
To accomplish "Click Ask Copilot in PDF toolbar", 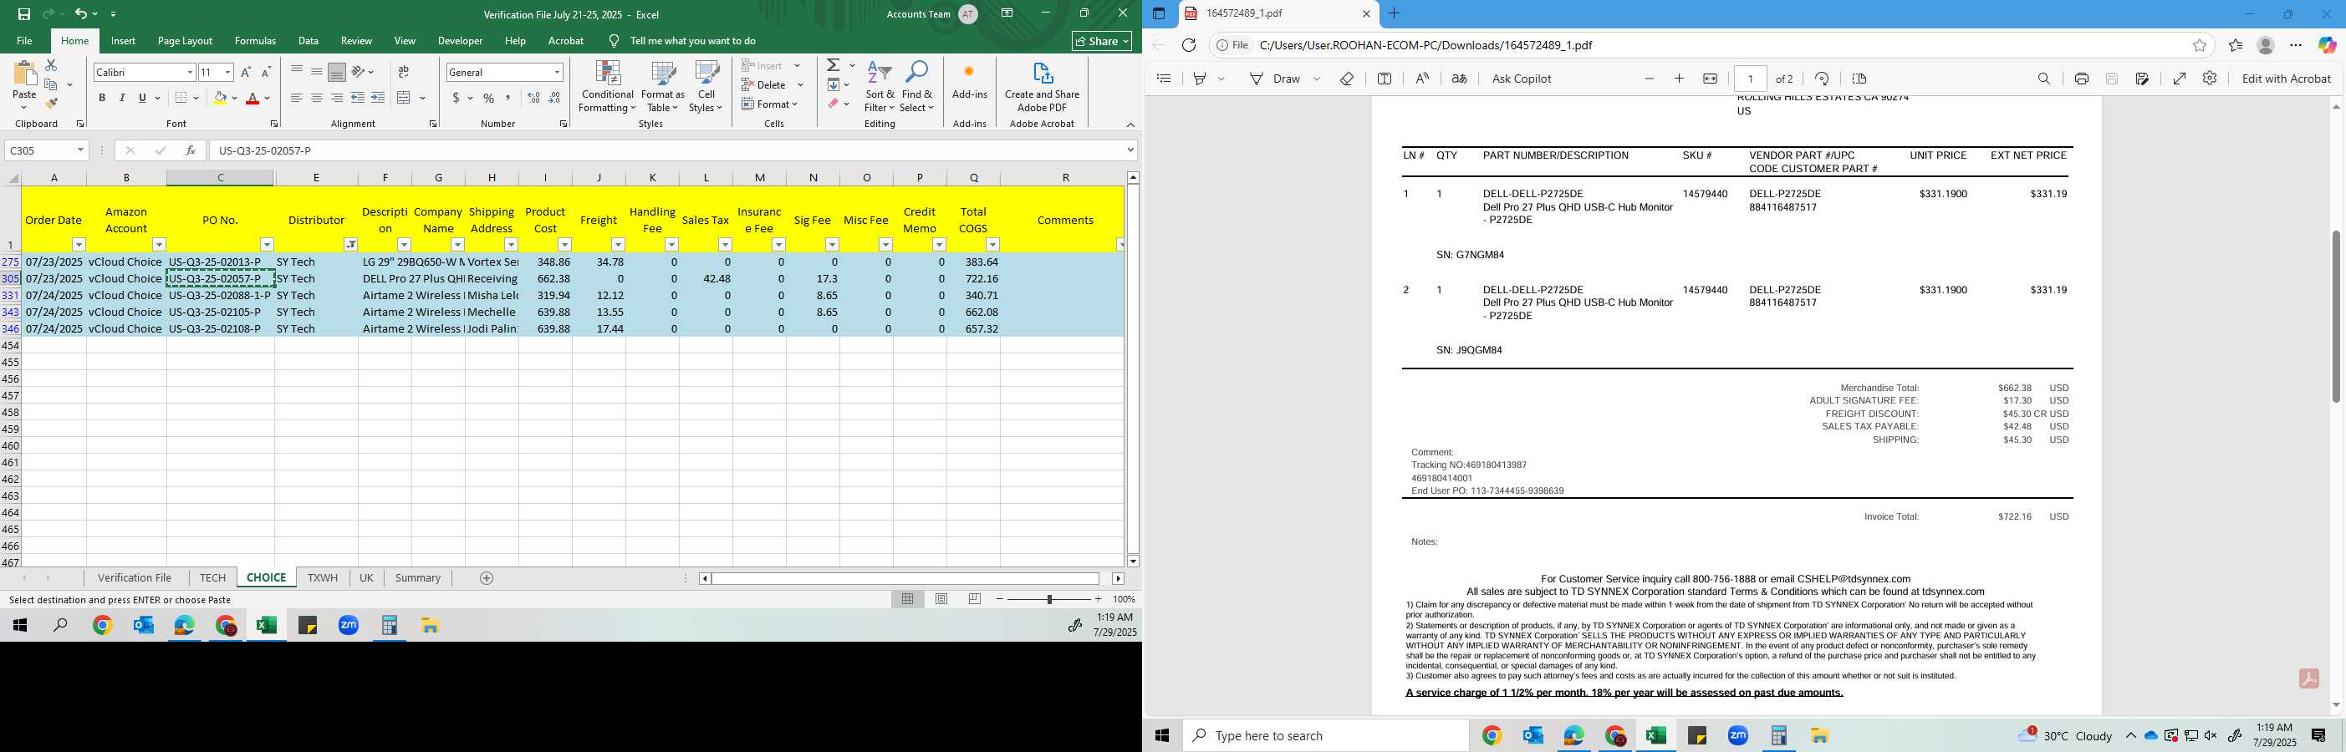I will 1521,79.
